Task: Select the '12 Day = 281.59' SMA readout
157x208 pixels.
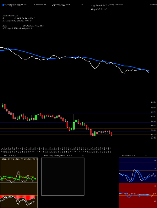Action: (12, 6)
